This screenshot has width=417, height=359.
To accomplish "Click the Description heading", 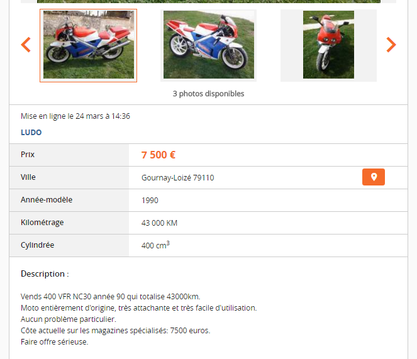I will pyautogui.click(x=45, y=274).
